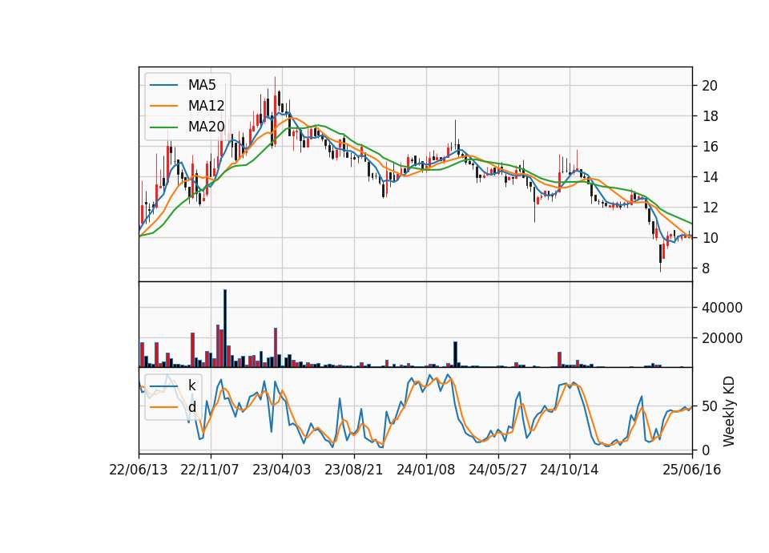Click the 25/06/16 date tick label
The width and height of the screenshot is (769, 553).
click(x=692, y=470)
